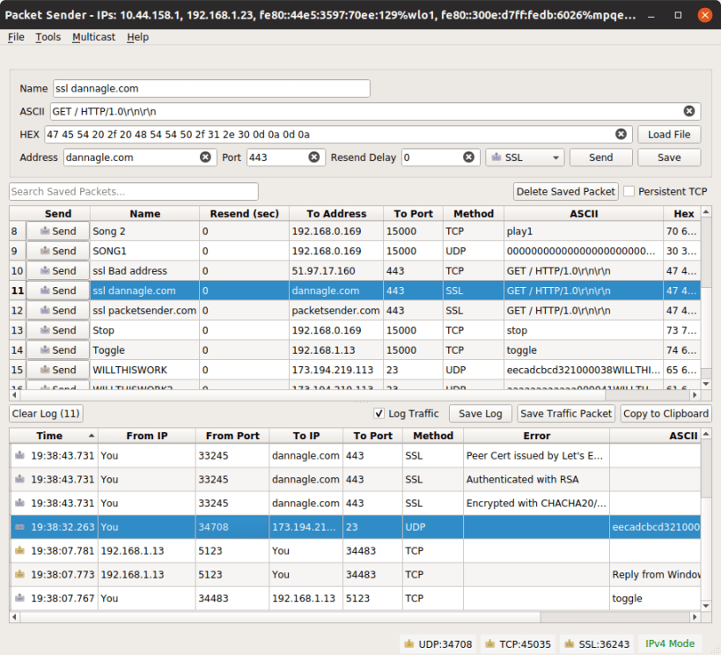Open the Tools menu
The image size is (721, 655).
pos(48,37)
